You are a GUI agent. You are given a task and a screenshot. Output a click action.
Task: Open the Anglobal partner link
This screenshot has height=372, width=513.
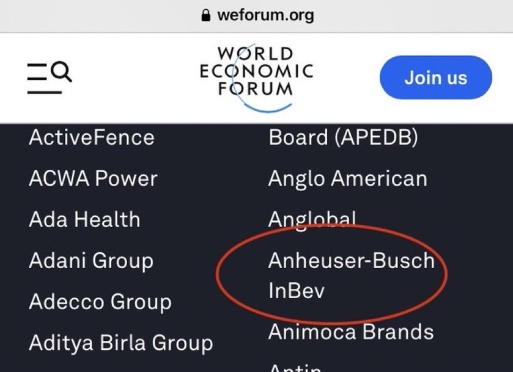click(312, 219)
